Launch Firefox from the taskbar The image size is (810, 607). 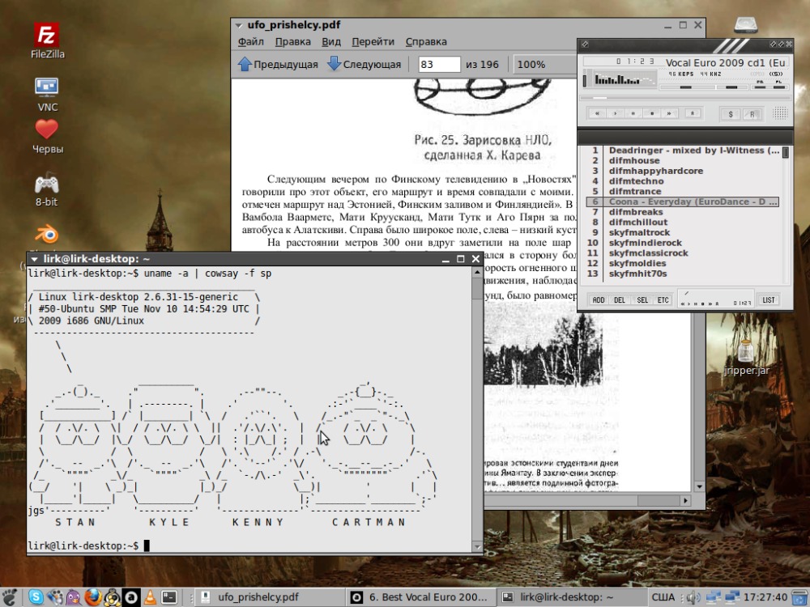(93, 597)
